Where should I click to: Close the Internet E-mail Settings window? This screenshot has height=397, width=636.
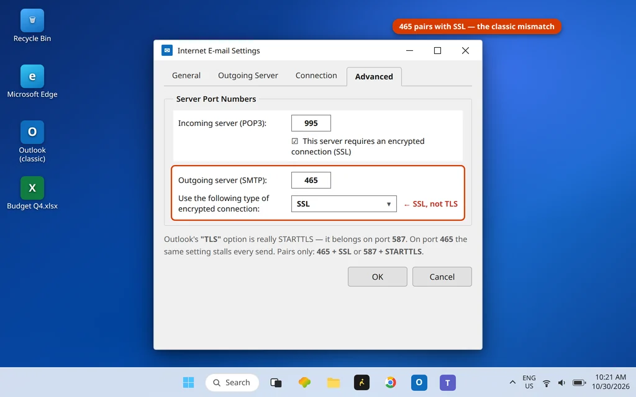pos(465,51)
